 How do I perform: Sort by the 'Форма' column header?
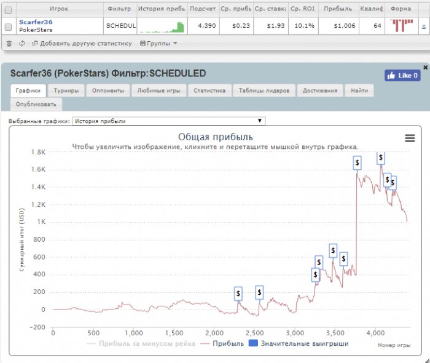pyautogui.click(x=401, y=9)
